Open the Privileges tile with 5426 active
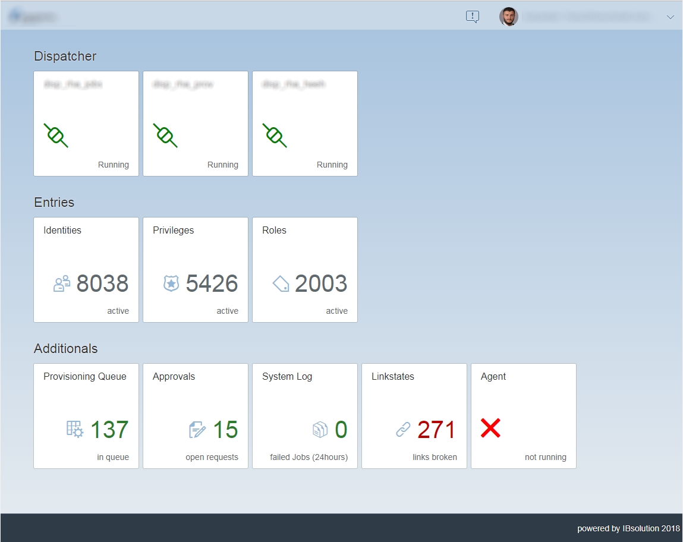Screen dimensions: 683x542 pos(196,270)
